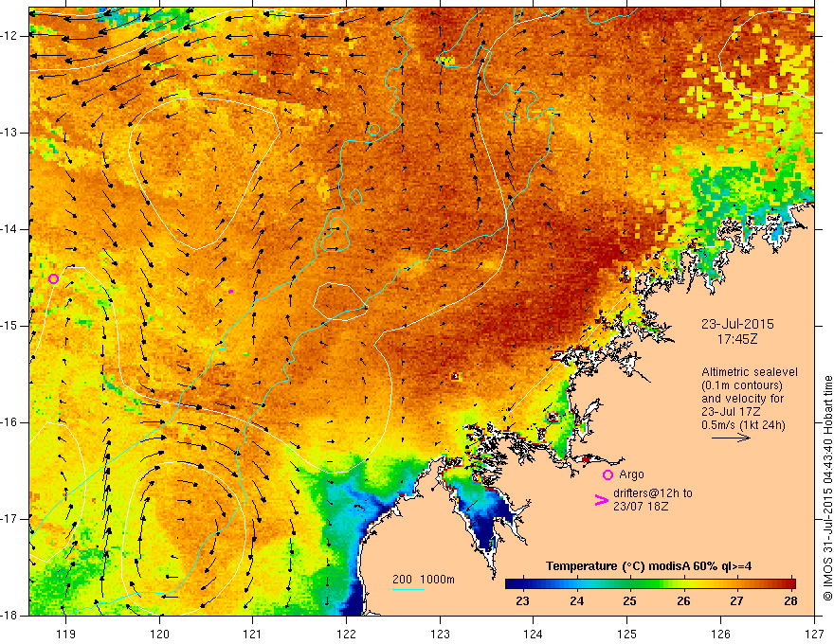834x644 pixels.
Task: Click the temperature color bar at 23°C
Action: 523,583
